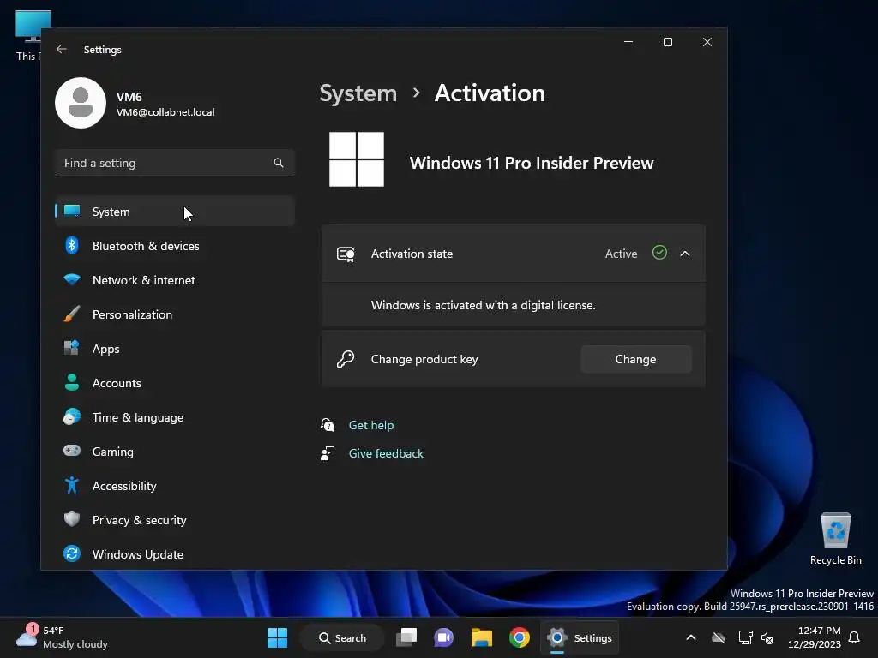Open Network & internet settings
Viewport: 878px width, 658px height.
coord(175,280)
